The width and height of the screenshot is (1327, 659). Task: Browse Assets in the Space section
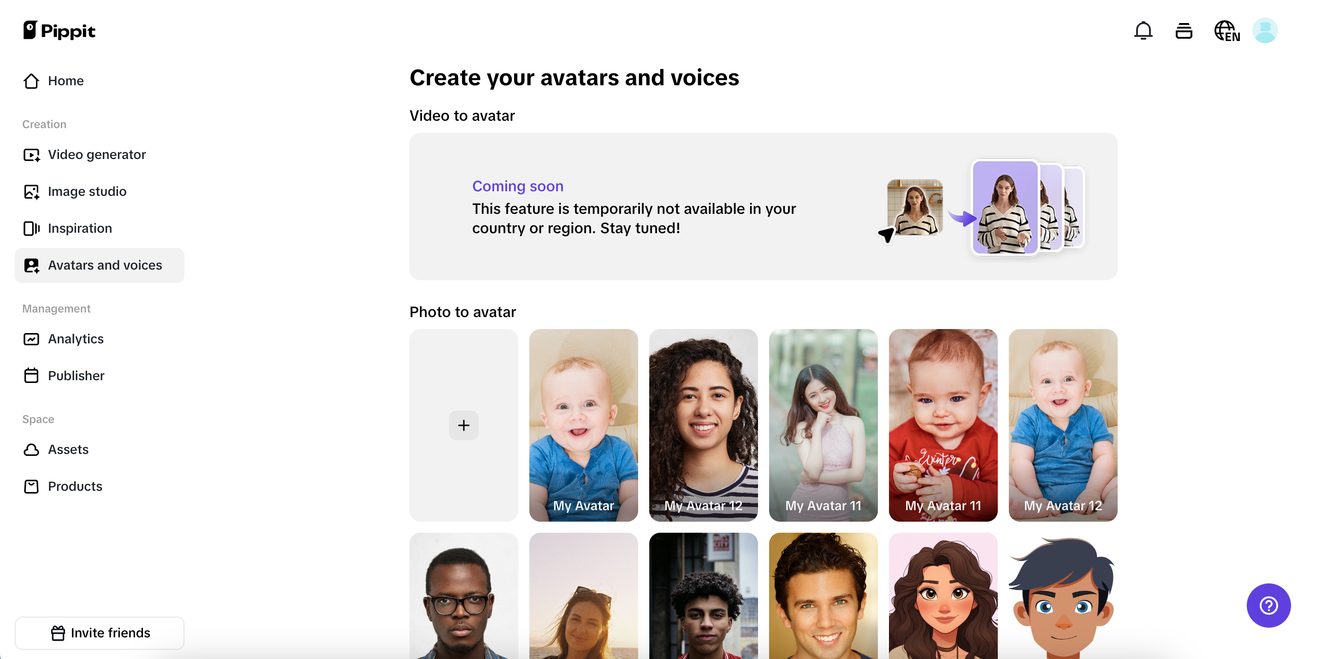[x=68, y=449]
